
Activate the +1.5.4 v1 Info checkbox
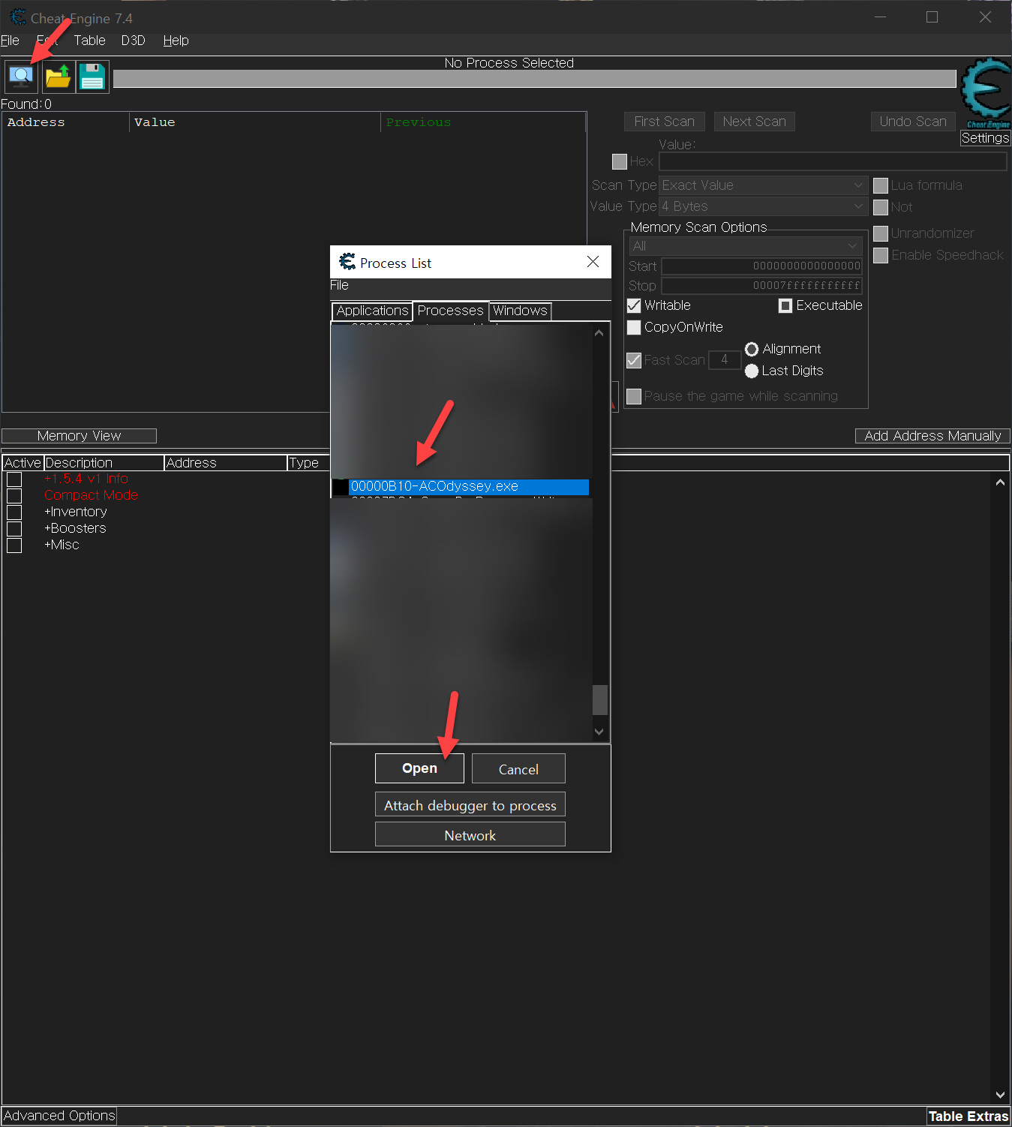[x=14, y=479]
